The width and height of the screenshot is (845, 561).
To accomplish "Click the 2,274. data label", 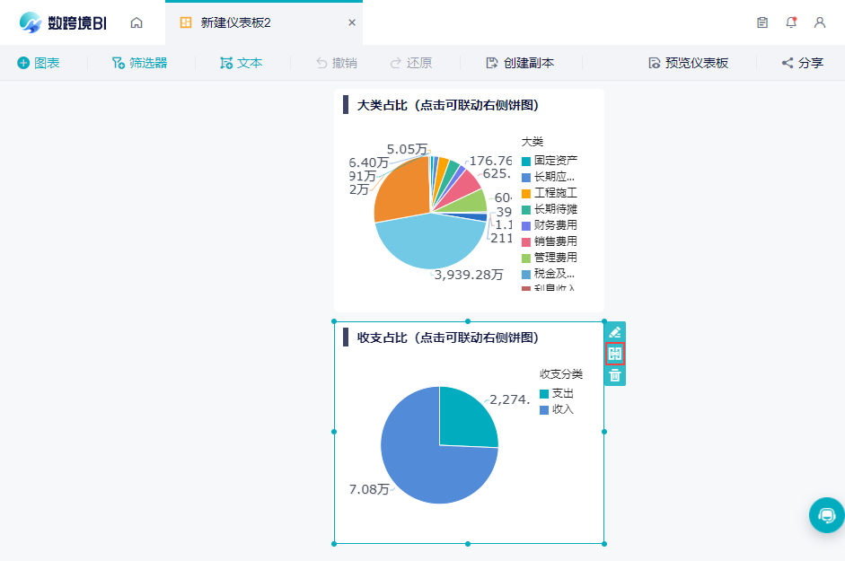I will click(510, 399).
